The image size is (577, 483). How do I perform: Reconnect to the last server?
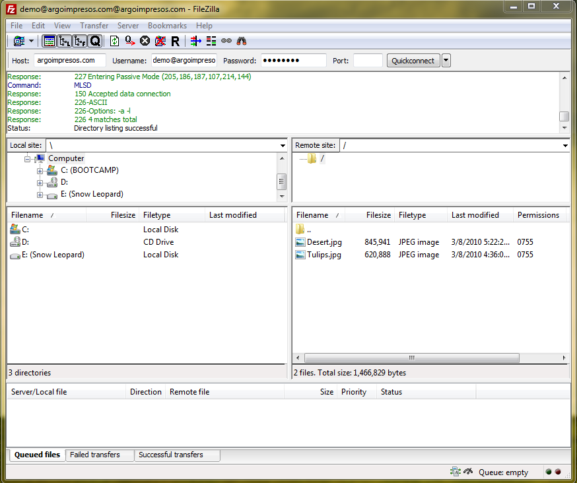click(x=175, y=41)
